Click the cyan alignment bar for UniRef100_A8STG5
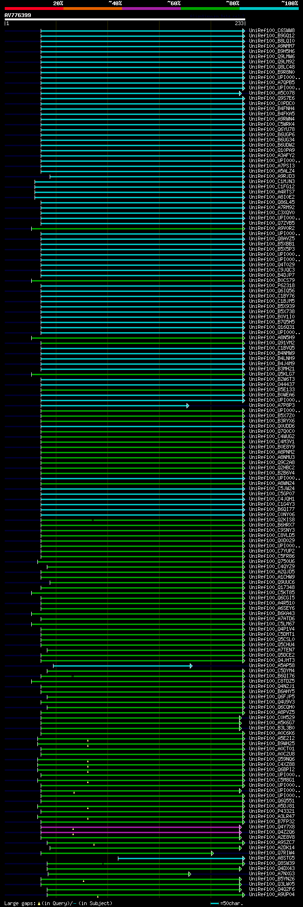The width and height of the screenshot is (303, 907). [181, 858]
